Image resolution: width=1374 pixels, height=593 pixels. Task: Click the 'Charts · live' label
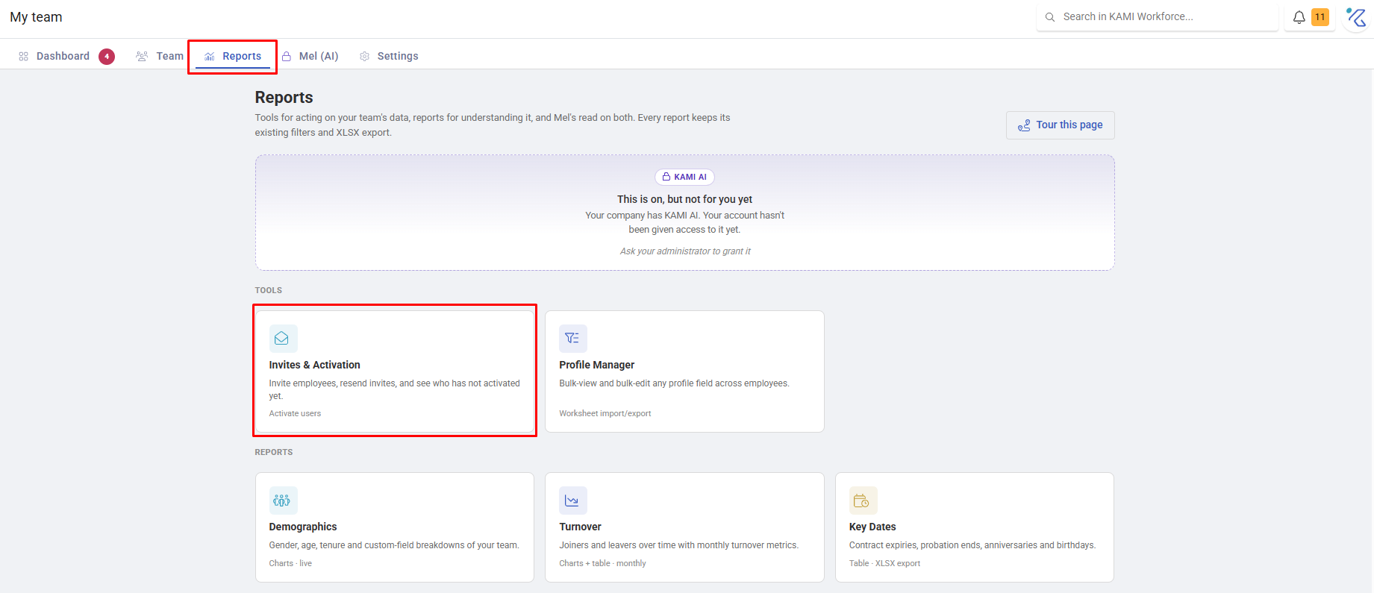[290, 563]
